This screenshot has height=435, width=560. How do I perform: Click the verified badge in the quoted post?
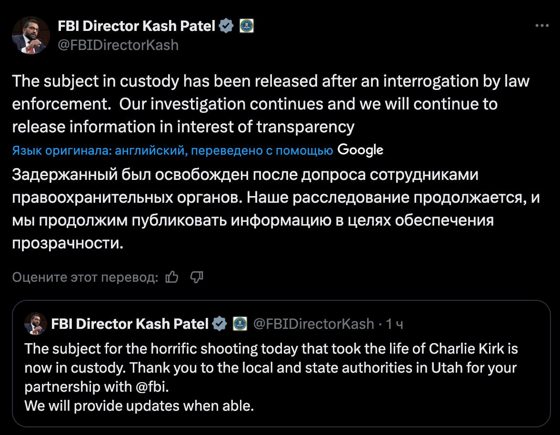tap(219, 324)
